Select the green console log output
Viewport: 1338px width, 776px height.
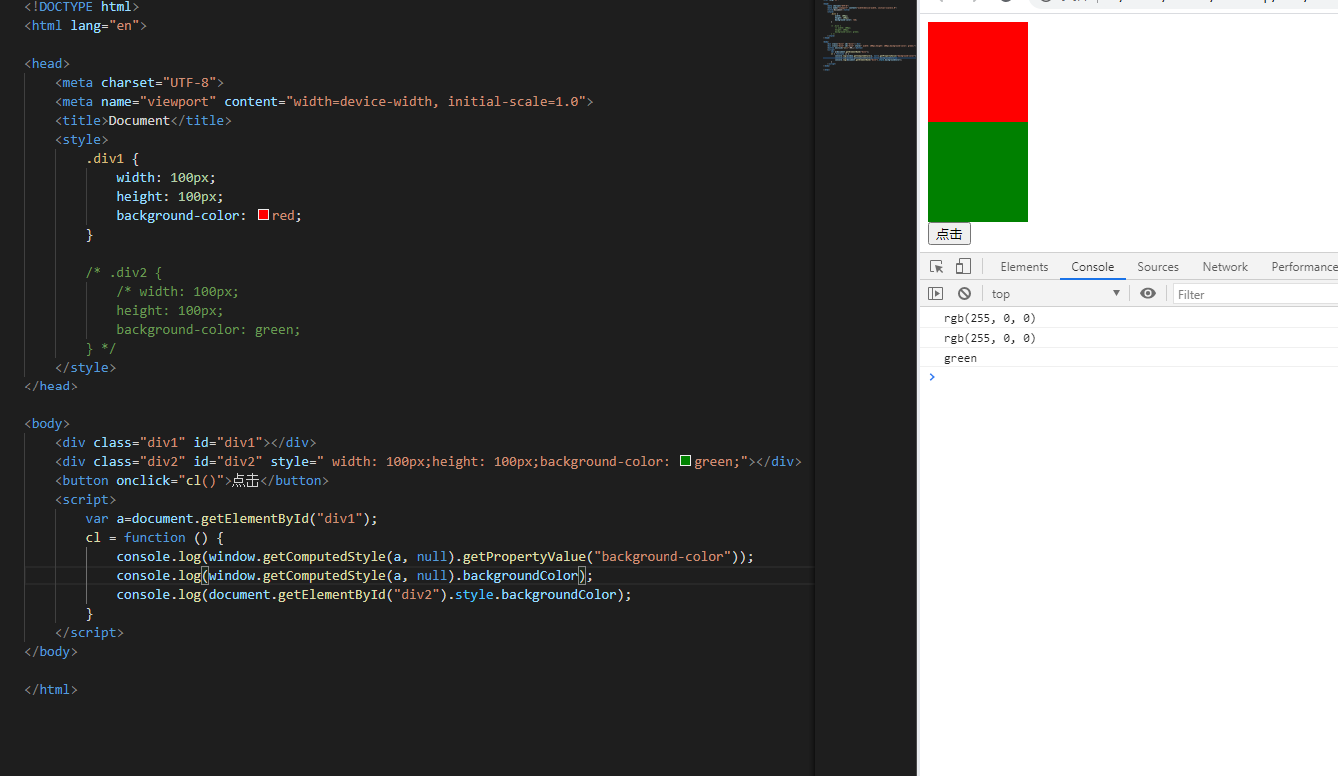[960, 357]
